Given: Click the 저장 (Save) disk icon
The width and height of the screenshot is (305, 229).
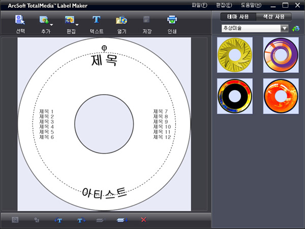Looking at the screenshot, I should [x=146, y=20].
